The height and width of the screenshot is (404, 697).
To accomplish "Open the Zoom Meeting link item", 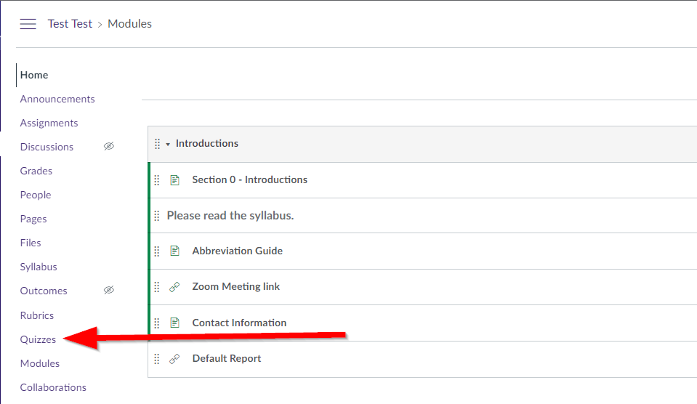I will [x=236, y=287].
